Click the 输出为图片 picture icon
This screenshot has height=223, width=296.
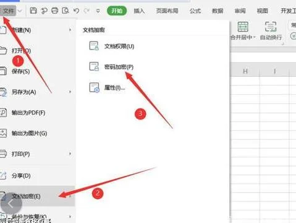[3, 133]
